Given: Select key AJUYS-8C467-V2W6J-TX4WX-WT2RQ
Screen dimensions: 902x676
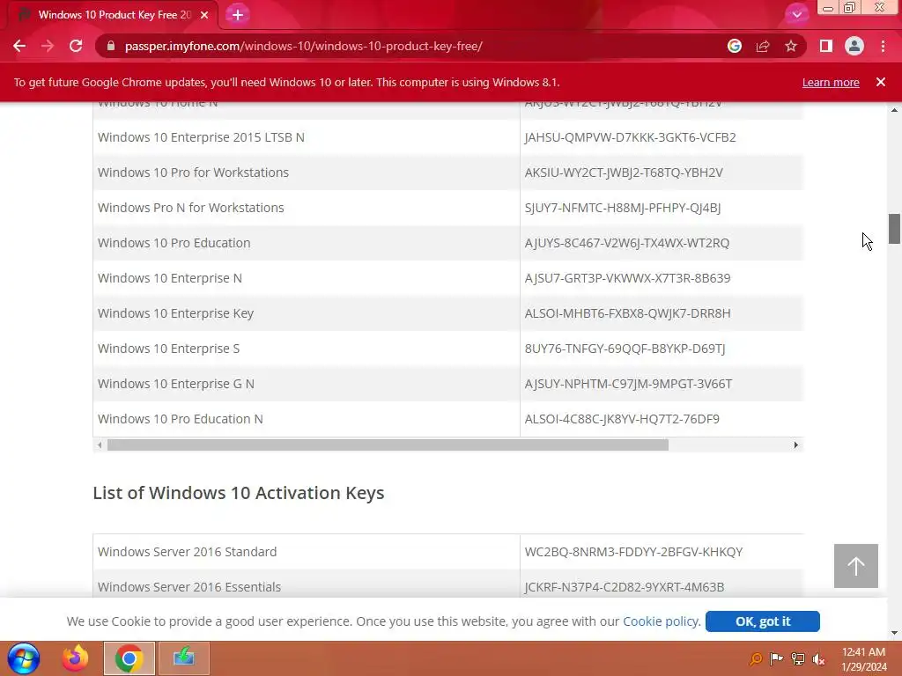Looking at the screenshot, I should (626, 243).
